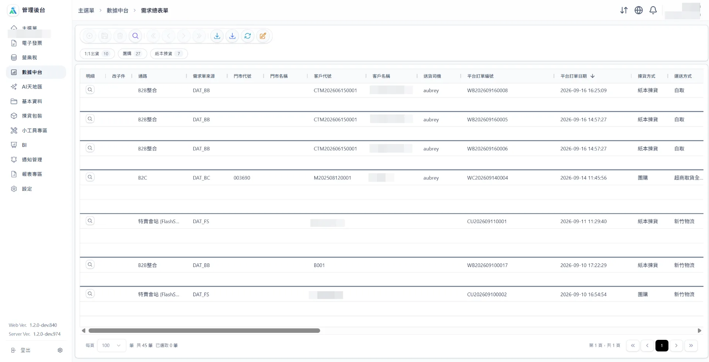Sort by 平台訂單日期 column arrow
This screenshot has width=709, height=362.
point(593,76)
